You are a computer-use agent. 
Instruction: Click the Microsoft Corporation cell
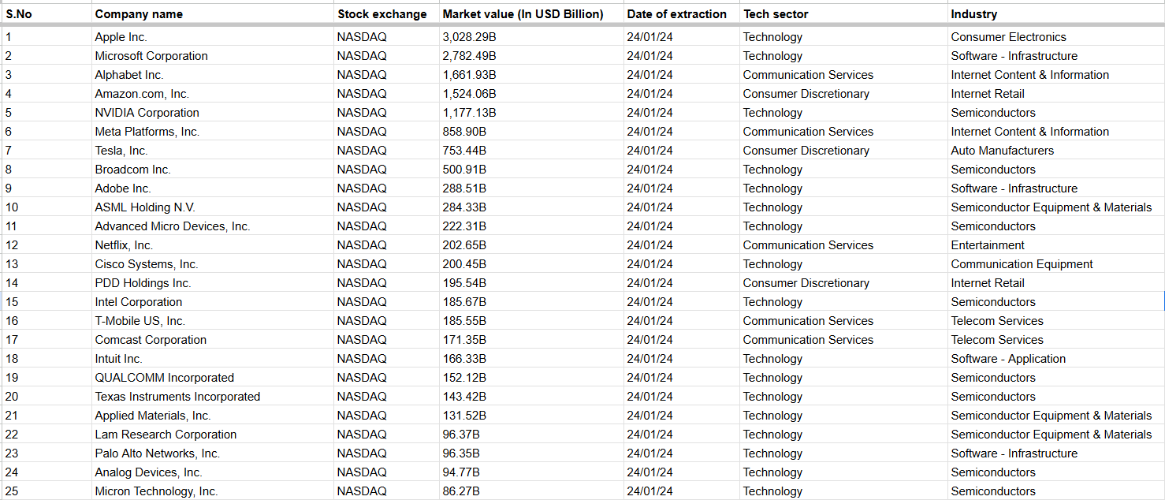[212, 56]
